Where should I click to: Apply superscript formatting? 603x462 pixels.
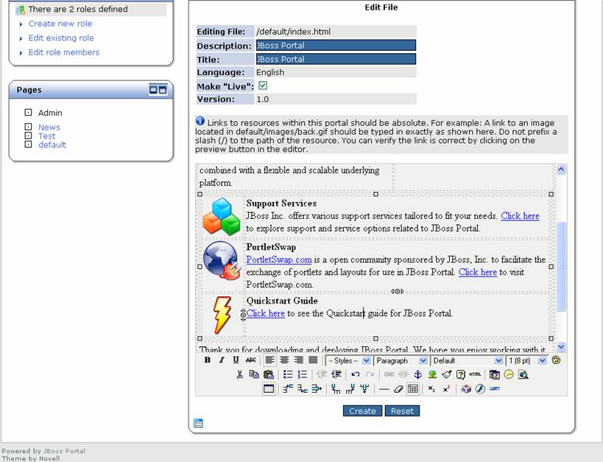446,389
